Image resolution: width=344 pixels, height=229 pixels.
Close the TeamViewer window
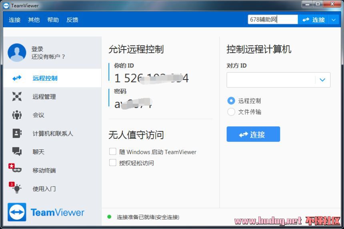[332, 4]
